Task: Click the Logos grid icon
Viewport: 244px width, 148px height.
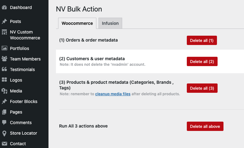Action: tap(4, 80)
